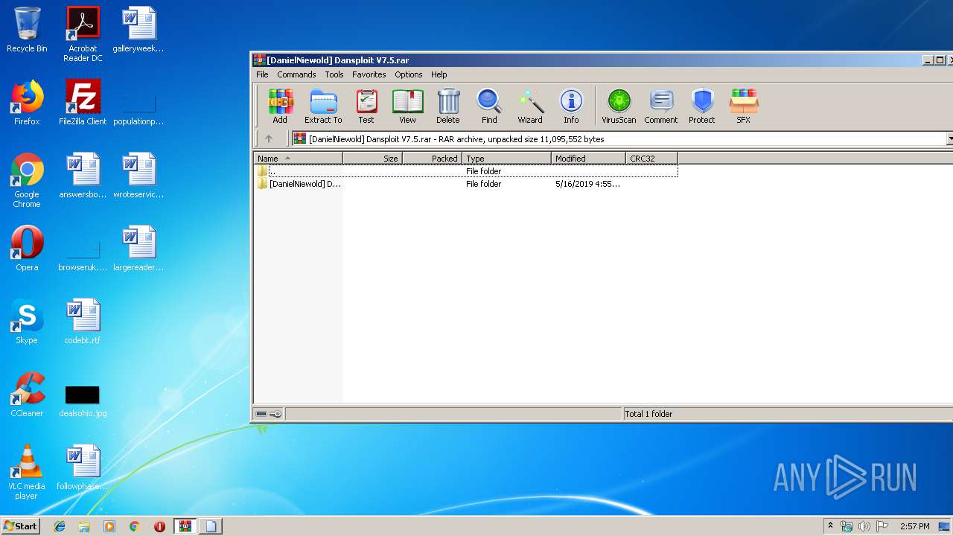Click the 2:57 PM taskbar clock
This screenshot has width=953, height=536.
[x=914, y=526]
